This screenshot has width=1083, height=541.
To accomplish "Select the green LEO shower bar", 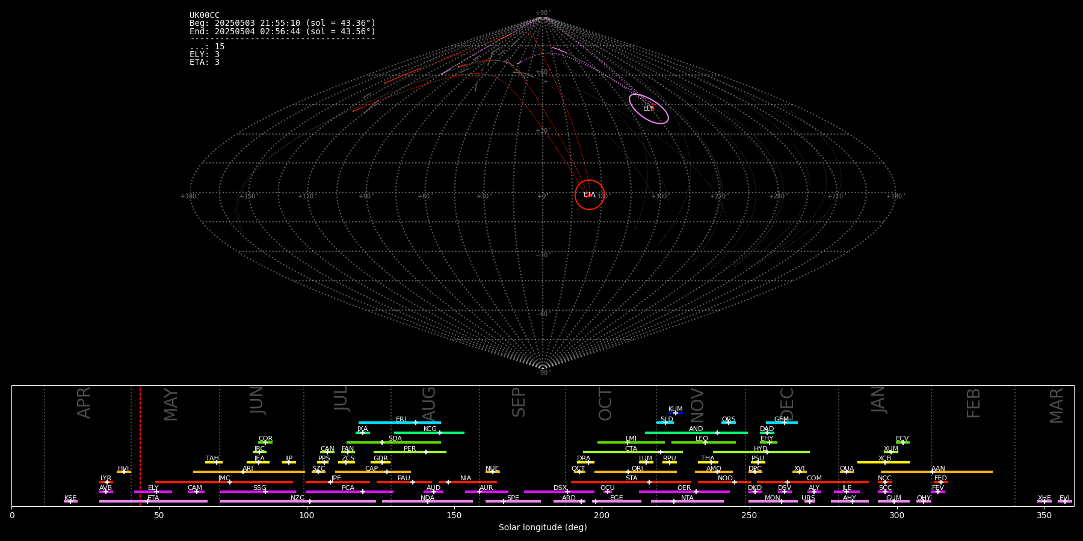I will click(x=703, y=442).
